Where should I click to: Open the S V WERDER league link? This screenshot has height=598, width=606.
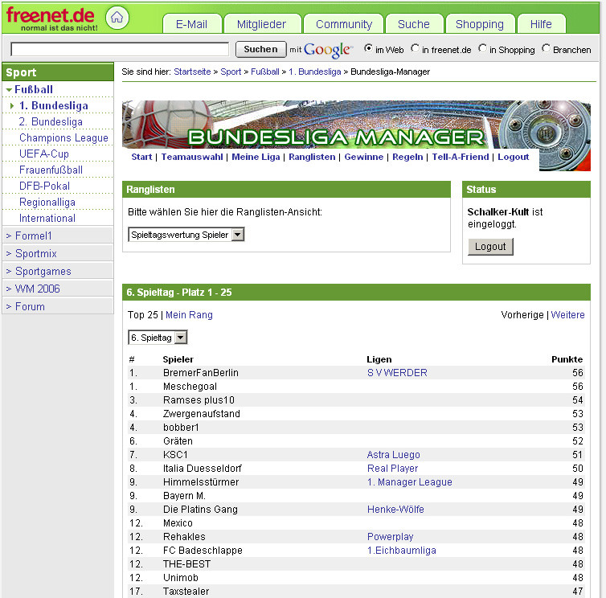pos(397,373)
